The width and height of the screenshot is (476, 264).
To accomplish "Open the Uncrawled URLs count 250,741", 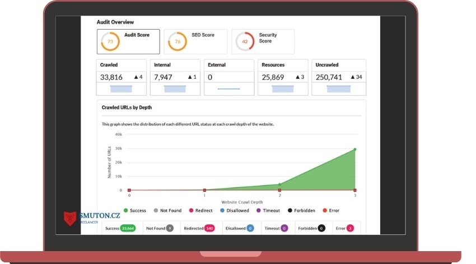I will (329, 77).
